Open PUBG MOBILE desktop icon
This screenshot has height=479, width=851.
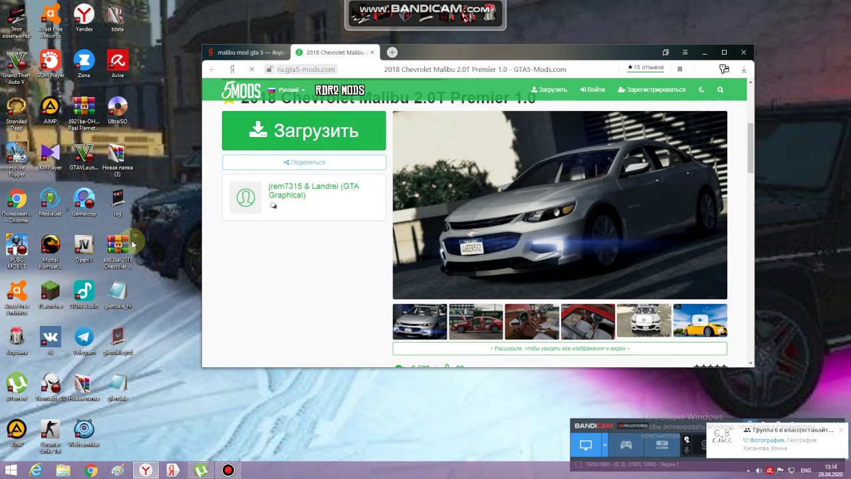[17, 251]
